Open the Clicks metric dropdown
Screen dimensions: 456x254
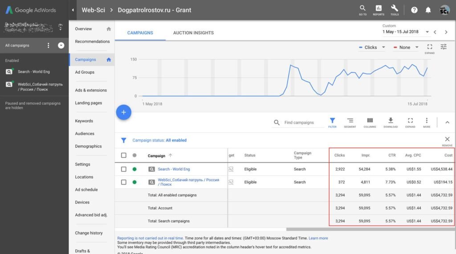tap(372, 47)
